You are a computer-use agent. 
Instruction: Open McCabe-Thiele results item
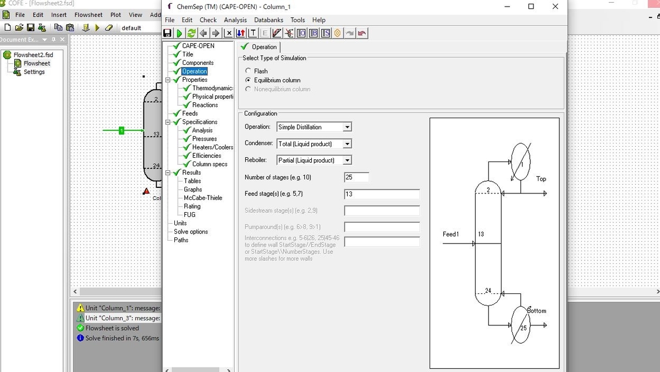click(203, 198)
